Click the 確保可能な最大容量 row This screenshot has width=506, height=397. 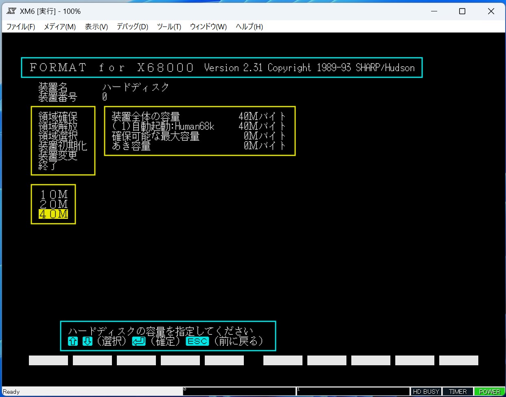point(199,136)
